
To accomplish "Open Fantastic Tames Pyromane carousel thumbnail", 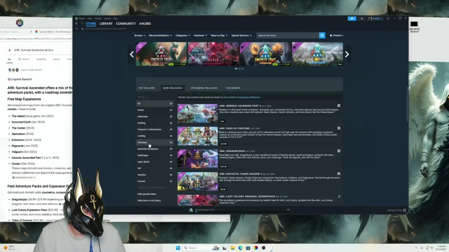I will pyautogui.click(x=266, y=54).
